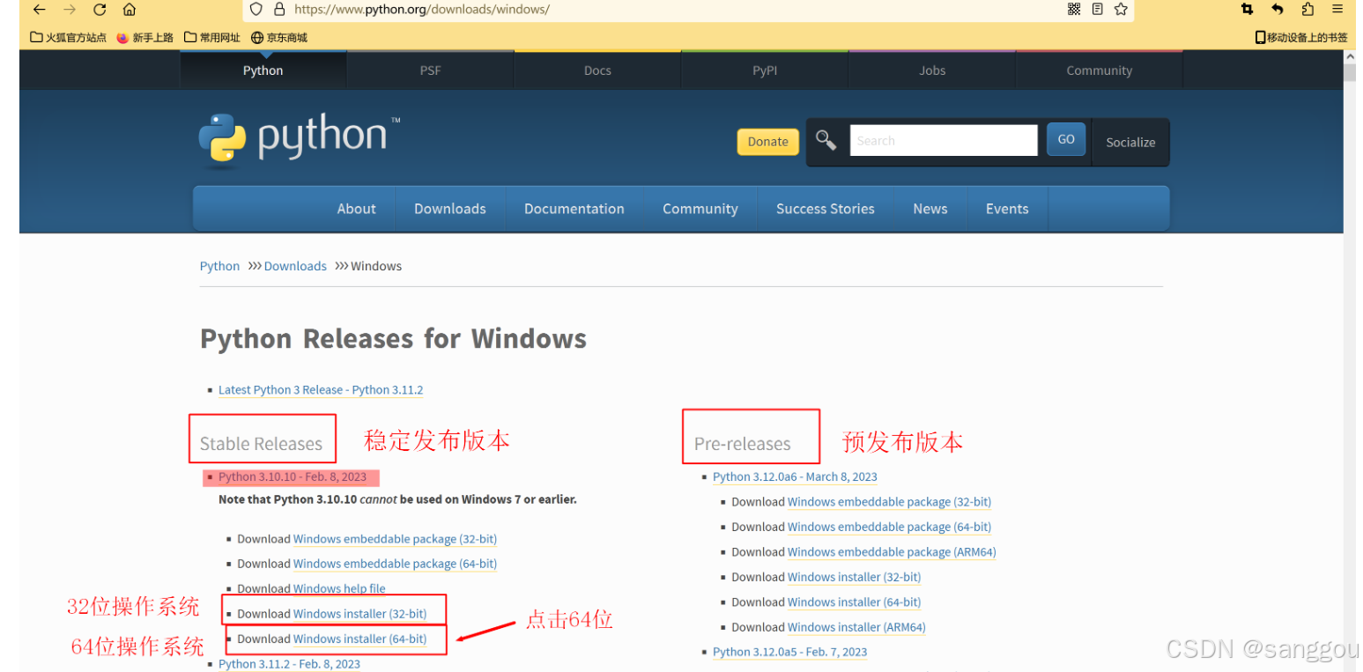Open the Firefox hamburger menu
The image size is (1363, 672).
tap(1337, 10)
